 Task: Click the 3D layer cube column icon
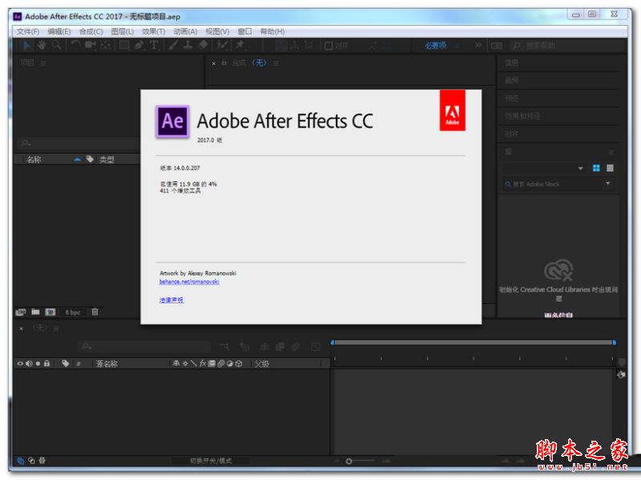coord(239,364)
